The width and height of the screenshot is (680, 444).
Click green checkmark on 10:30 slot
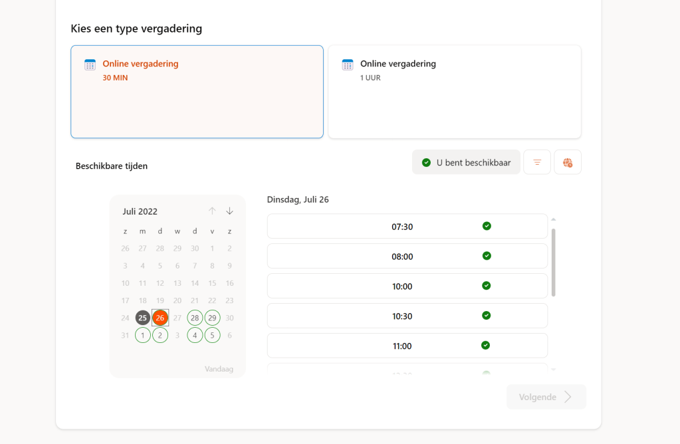(x=486, y=315)
